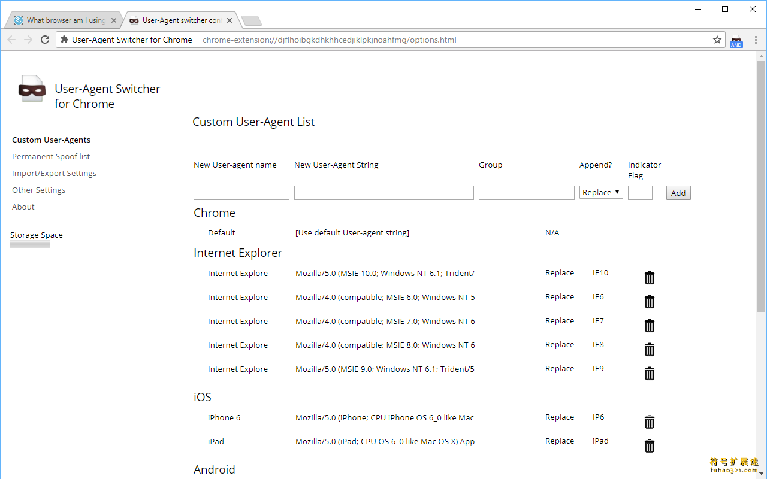Delete the IE8 user-agent entry
The image size is (767, 479).
coord(650,349)
